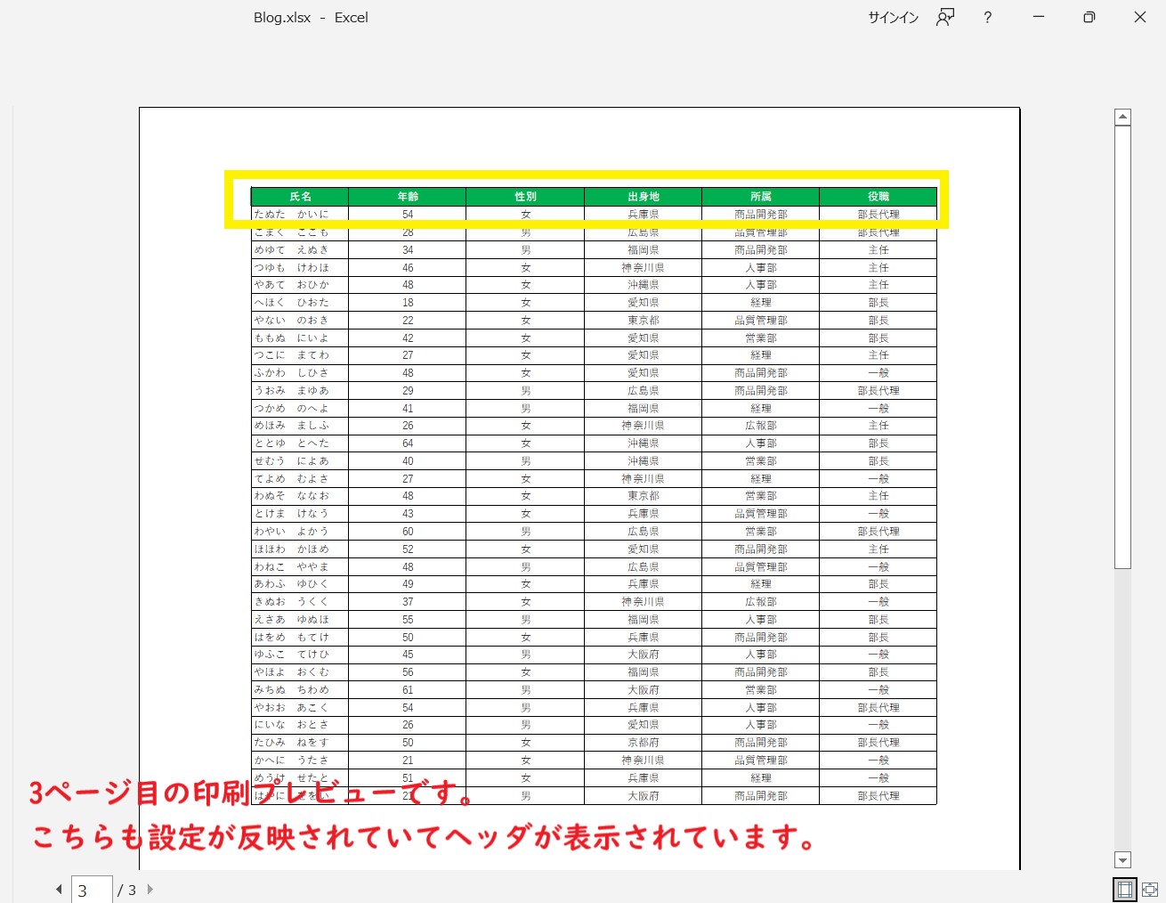1166x903 pixels.
Task: Restore down the Excel window
Action: tap(1089, 17)
